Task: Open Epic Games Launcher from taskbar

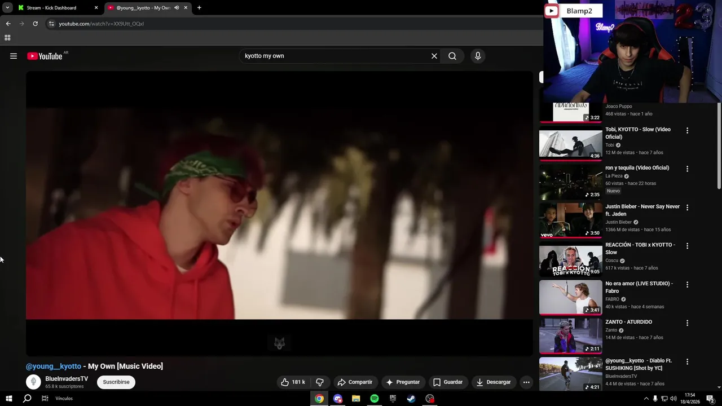Action: pyautogui.click(x=393, y=399)
